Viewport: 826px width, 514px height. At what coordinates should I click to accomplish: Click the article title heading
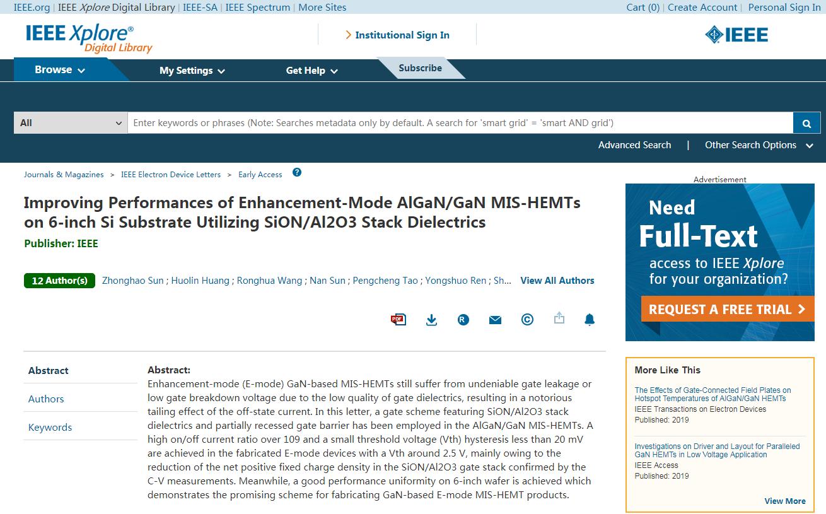(x=302, y=213)
